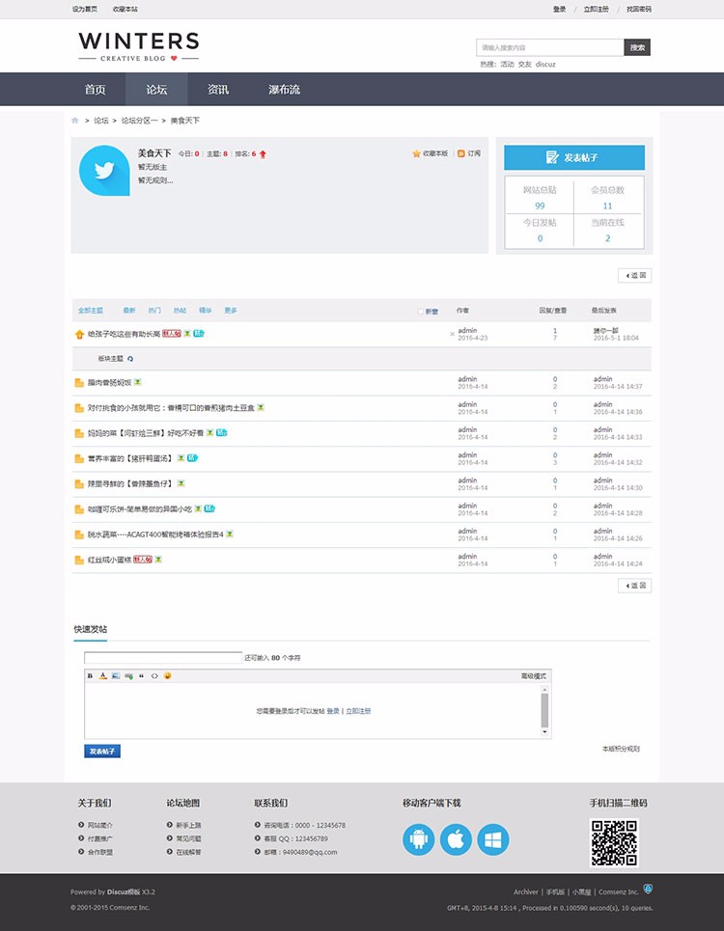This screenshot has height=931, width=724.
Task: Click the 新手上路 footer link
Action: coord(189,825)
